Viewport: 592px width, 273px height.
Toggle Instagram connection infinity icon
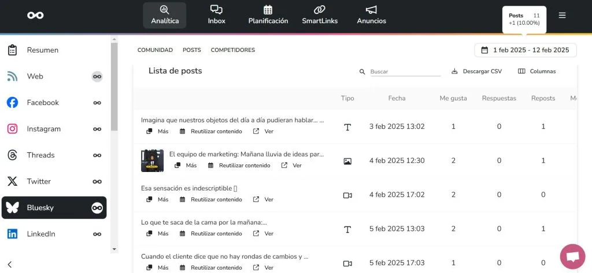[97, 129]
